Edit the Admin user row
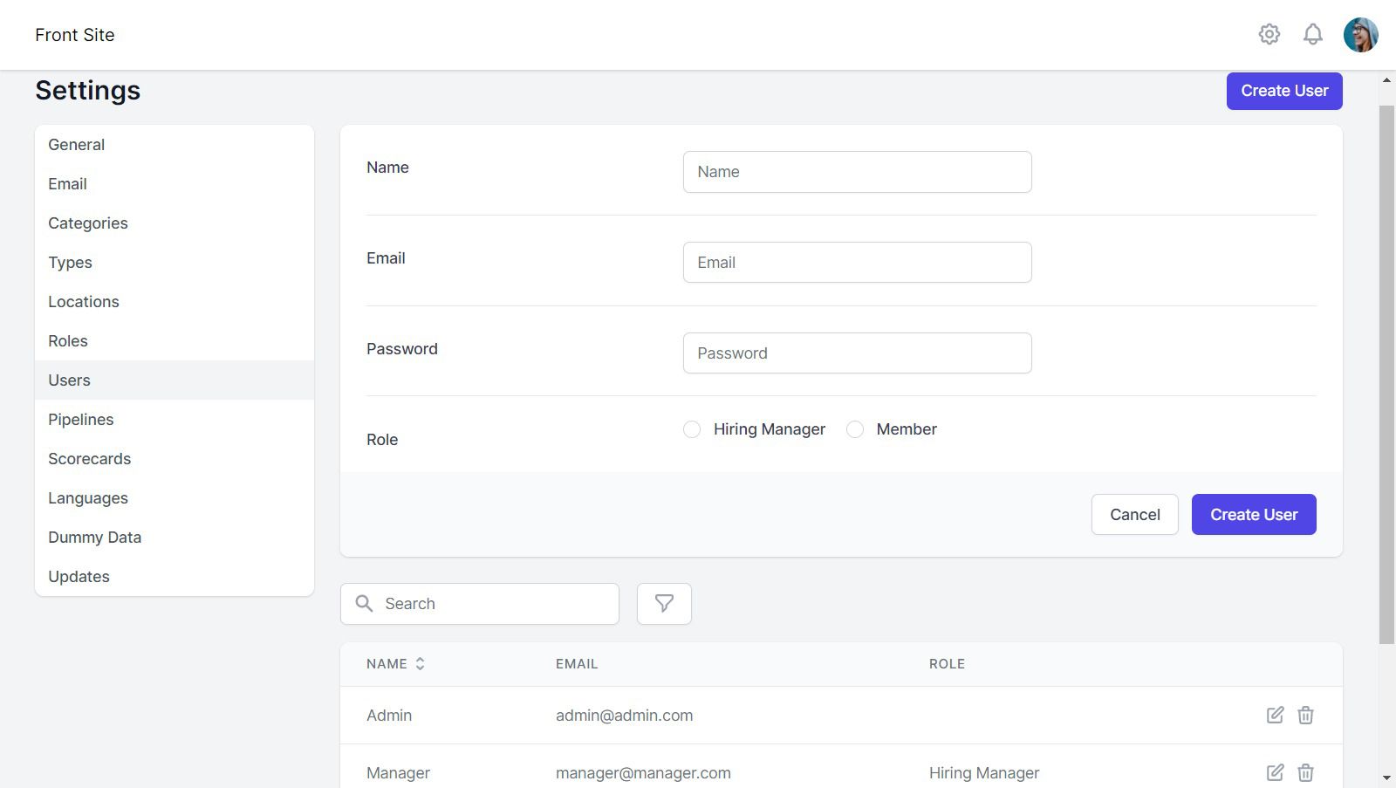 [1275, 716]
